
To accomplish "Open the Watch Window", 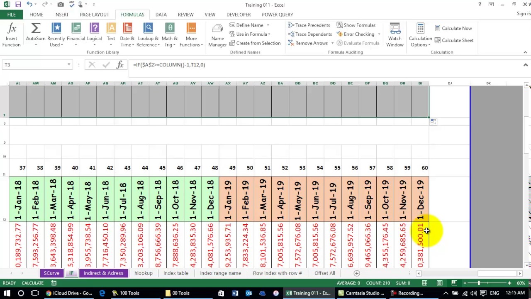I will [395, 34].
